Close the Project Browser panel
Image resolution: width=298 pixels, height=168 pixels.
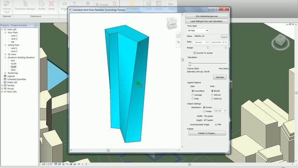(36, 25)
